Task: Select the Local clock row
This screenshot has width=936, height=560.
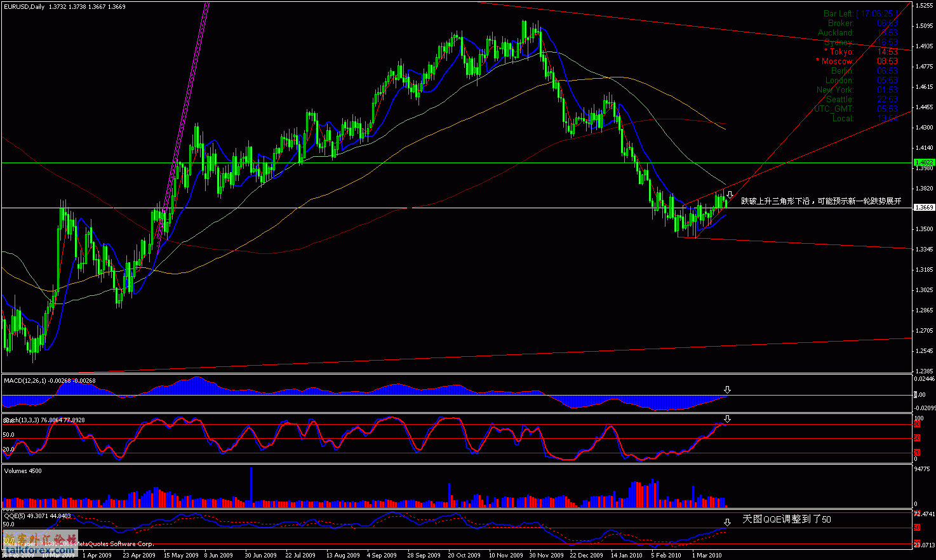Action: pos(865,118)
